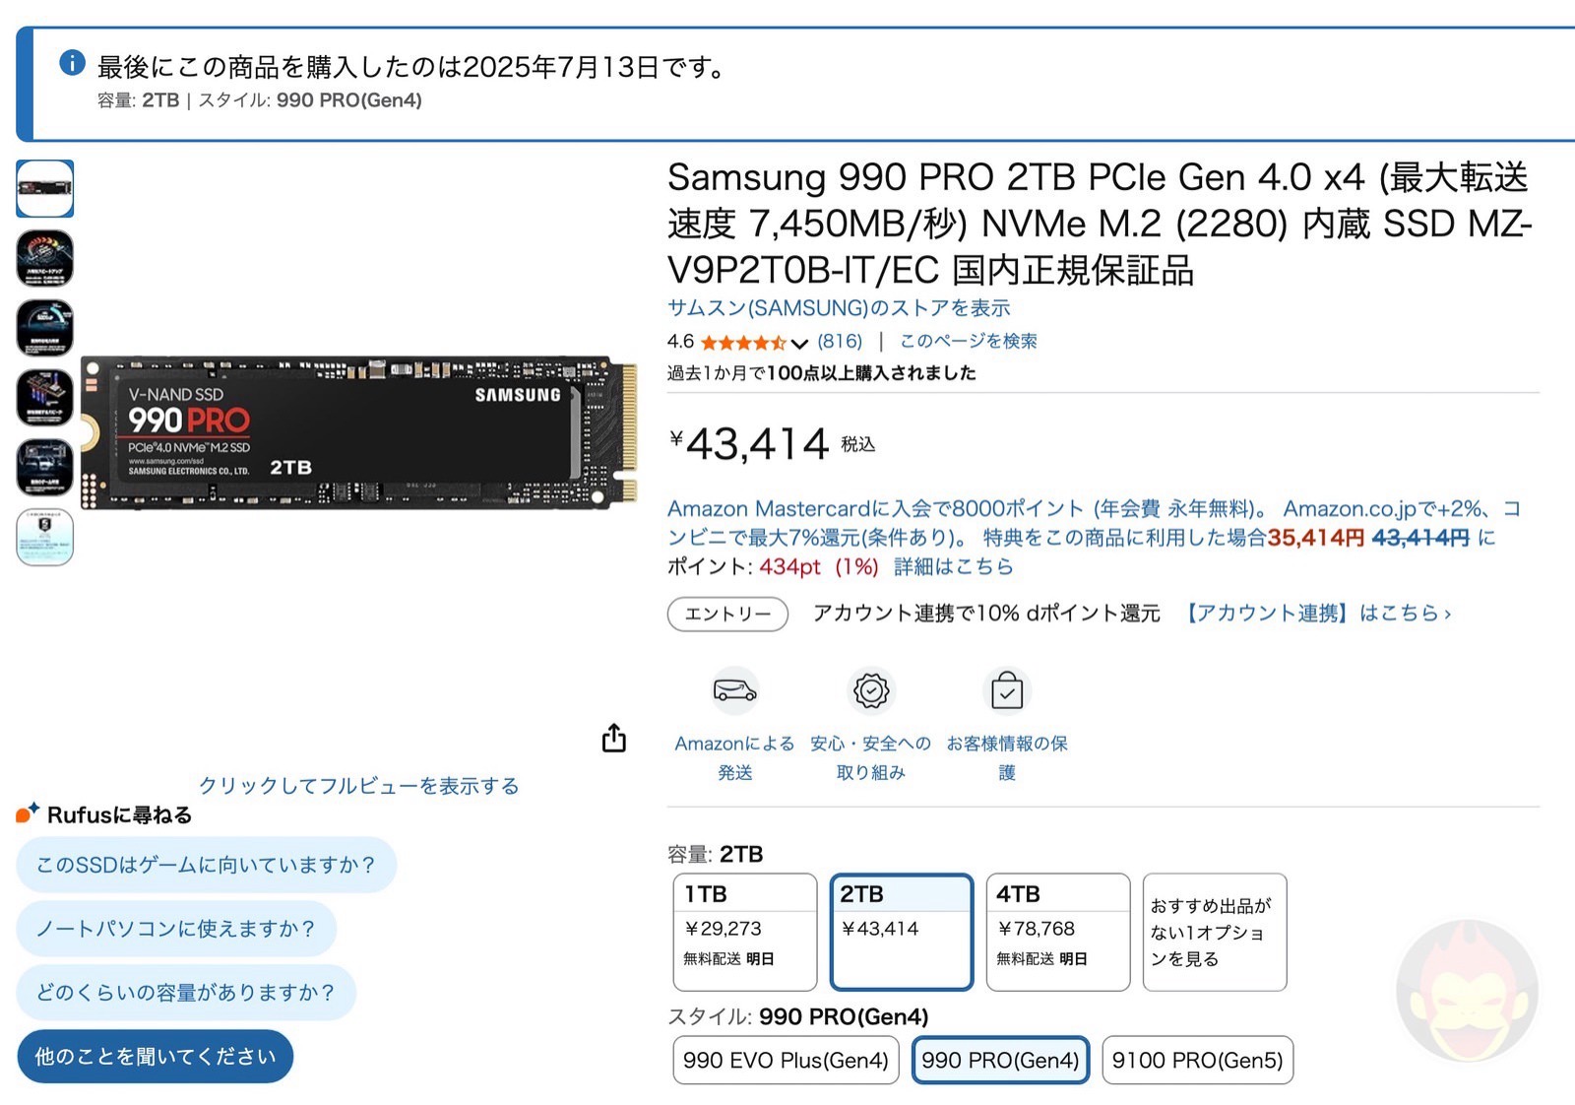The width and height of the screenshot is (1575, 1105).
Task: Click the info icon on the purchase notice banner
Action: (71, 61)
